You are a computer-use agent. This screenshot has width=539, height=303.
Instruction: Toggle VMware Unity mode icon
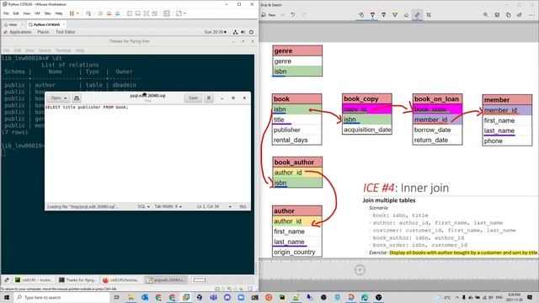pyautogui.click(x=155, y=13)
